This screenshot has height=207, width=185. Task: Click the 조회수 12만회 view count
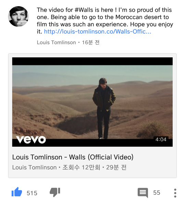coord(81,168)
